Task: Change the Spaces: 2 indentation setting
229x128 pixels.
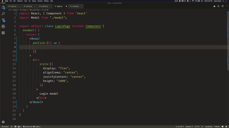Action: point(189,127)
